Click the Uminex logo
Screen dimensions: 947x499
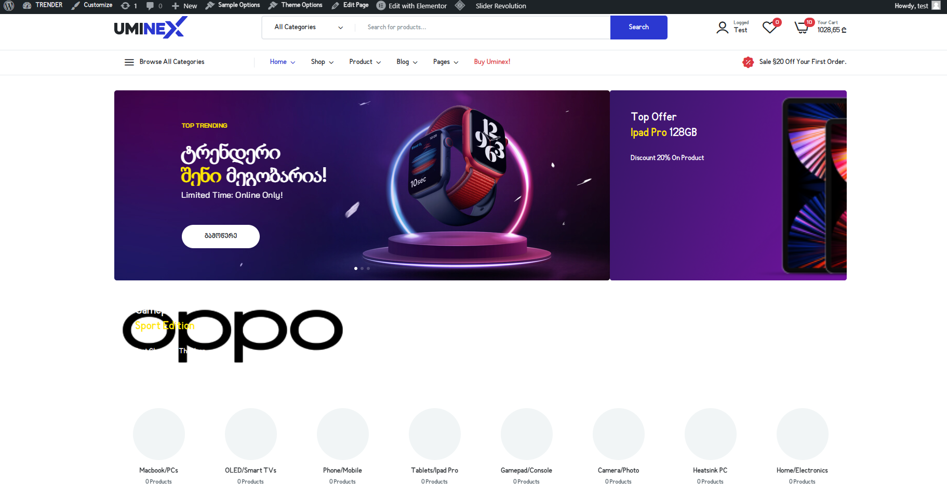pyautogui.click(x=151, y=28)
